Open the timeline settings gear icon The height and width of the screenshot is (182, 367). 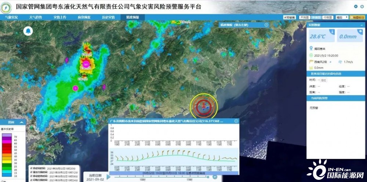pos(215,177)
